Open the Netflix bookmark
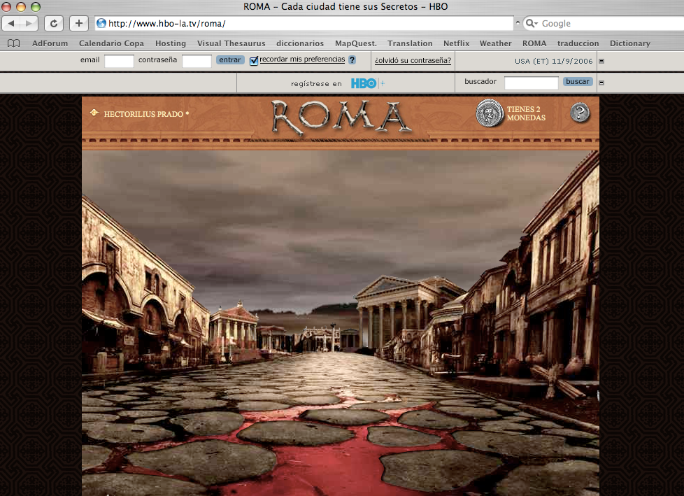684x496 pixels. 456,43
